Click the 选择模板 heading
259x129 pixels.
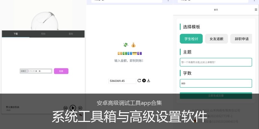[x=191, y=27]
